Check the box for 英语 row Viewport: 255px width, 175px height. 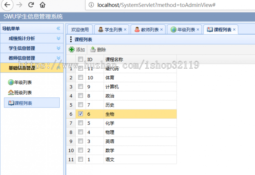tap(80, 141)
